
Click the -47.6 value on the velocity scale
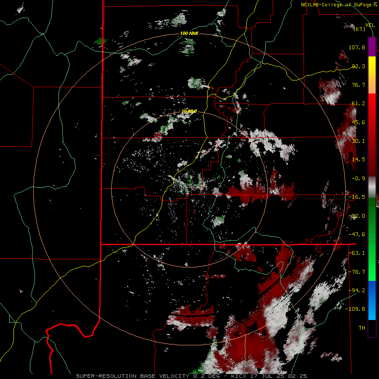click(x=357, y=235)
